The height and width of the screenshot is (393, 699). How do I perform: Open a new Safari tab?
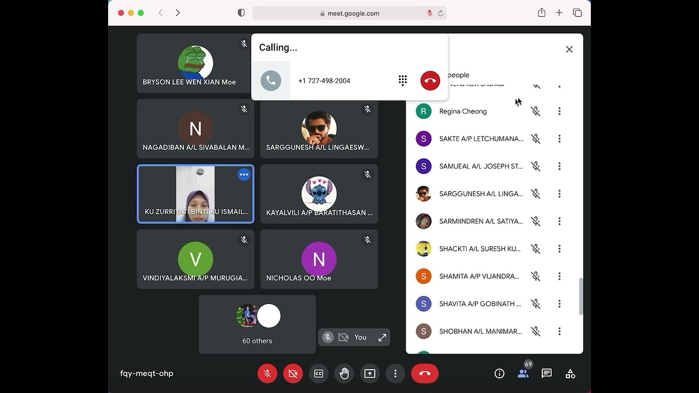(559, 13)
